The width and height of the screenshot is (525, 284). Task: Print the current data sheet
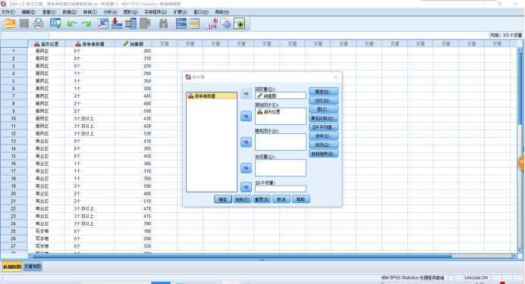click(39, 23)
